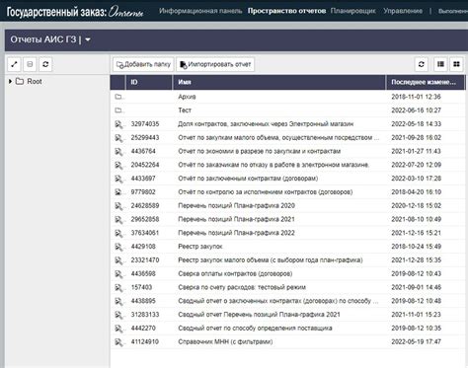
Task: Select Перечень позиций Плана-графика 2022
Action: pos(236,233)
